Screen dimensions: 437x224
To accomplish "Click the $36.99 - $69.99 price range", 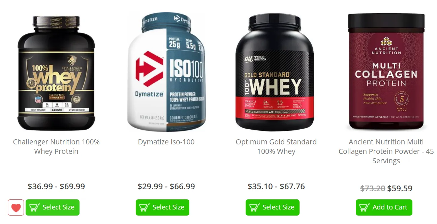I will (56, 186).
